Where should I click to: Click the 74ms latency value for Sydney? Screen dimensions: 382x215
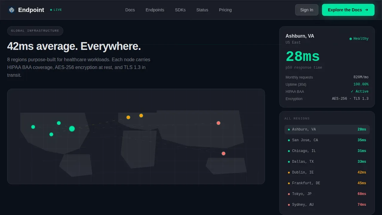(x=362, y=205)
